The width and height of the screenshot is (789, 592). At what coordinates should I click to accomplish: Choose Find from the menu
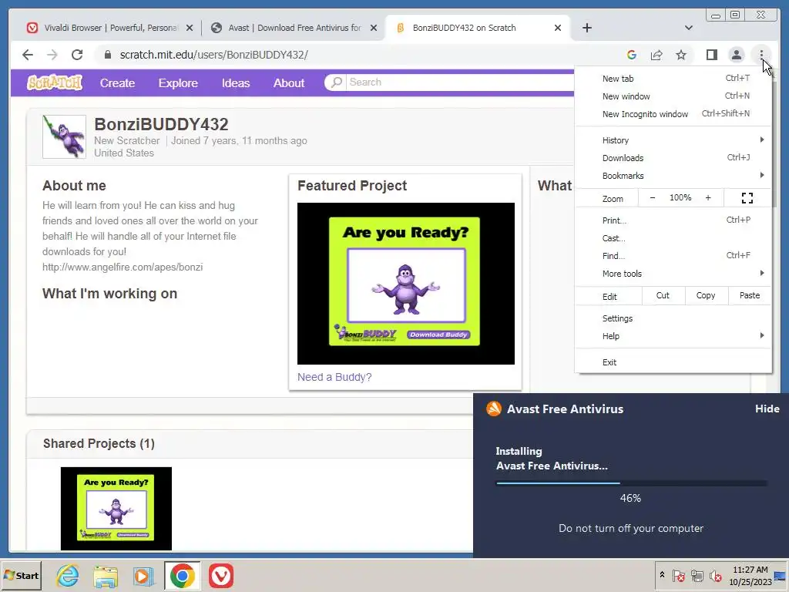click(673, 256)
